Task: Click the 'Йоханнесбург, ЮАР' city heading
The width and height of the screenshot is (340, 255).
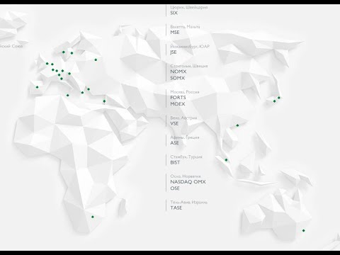Action: pyautogui.click(x=190, y=47)
